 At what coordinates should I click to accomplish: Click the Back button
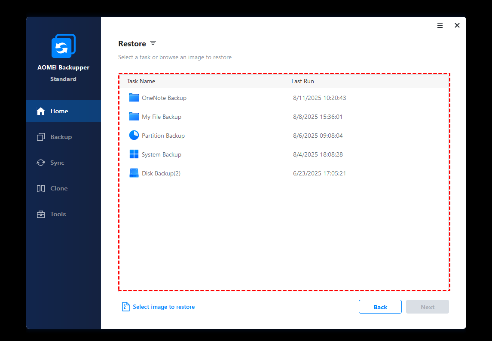pyautogui.click(x=380, y=307)
